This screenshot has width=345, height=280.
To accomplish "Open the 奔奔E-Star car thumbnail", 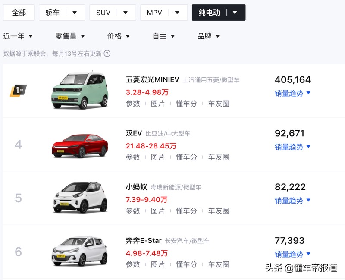I will click(x=80, y=251).
